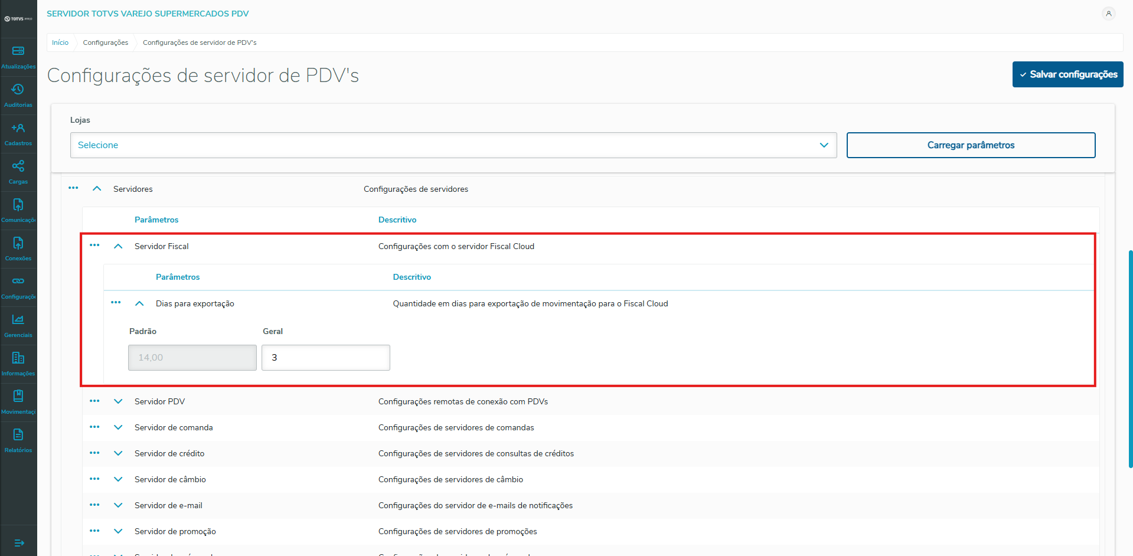
Task: Open the three-dot menu for Servidor de e-mail
Action: point(94,505)
